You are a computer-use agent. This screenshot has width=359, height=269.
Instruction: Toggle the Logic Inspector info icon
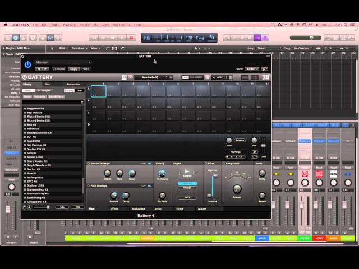coord(16,38)
